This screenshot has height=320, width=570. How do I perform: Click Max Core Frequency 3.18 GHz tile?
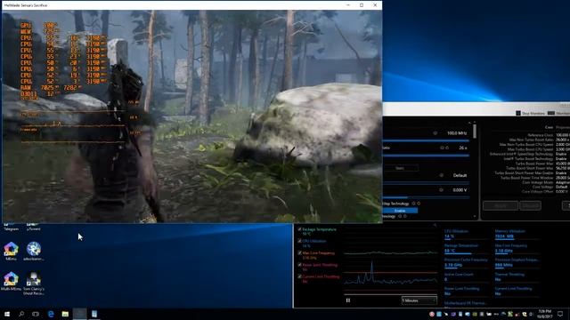(x=517, y=249)
